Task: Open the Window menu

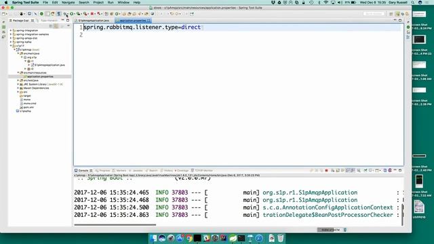Action: [x=123, y=2]
